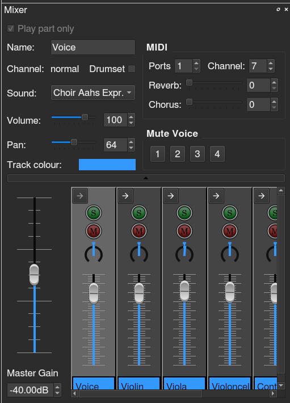Mute the Violin channel

click(x=139, y=231)
